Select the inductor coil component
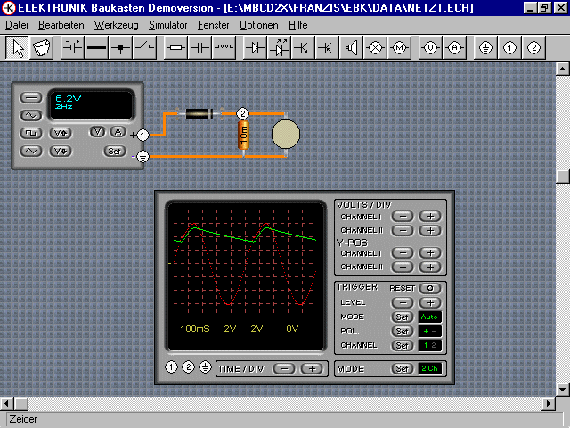 pos(225,48)
